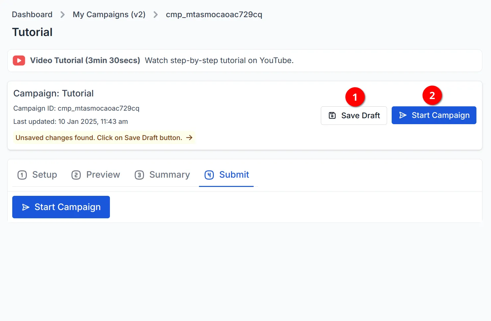Click the red badge numbered 1
The width and height of the screenshot is (491, 321).
point(355,97)
